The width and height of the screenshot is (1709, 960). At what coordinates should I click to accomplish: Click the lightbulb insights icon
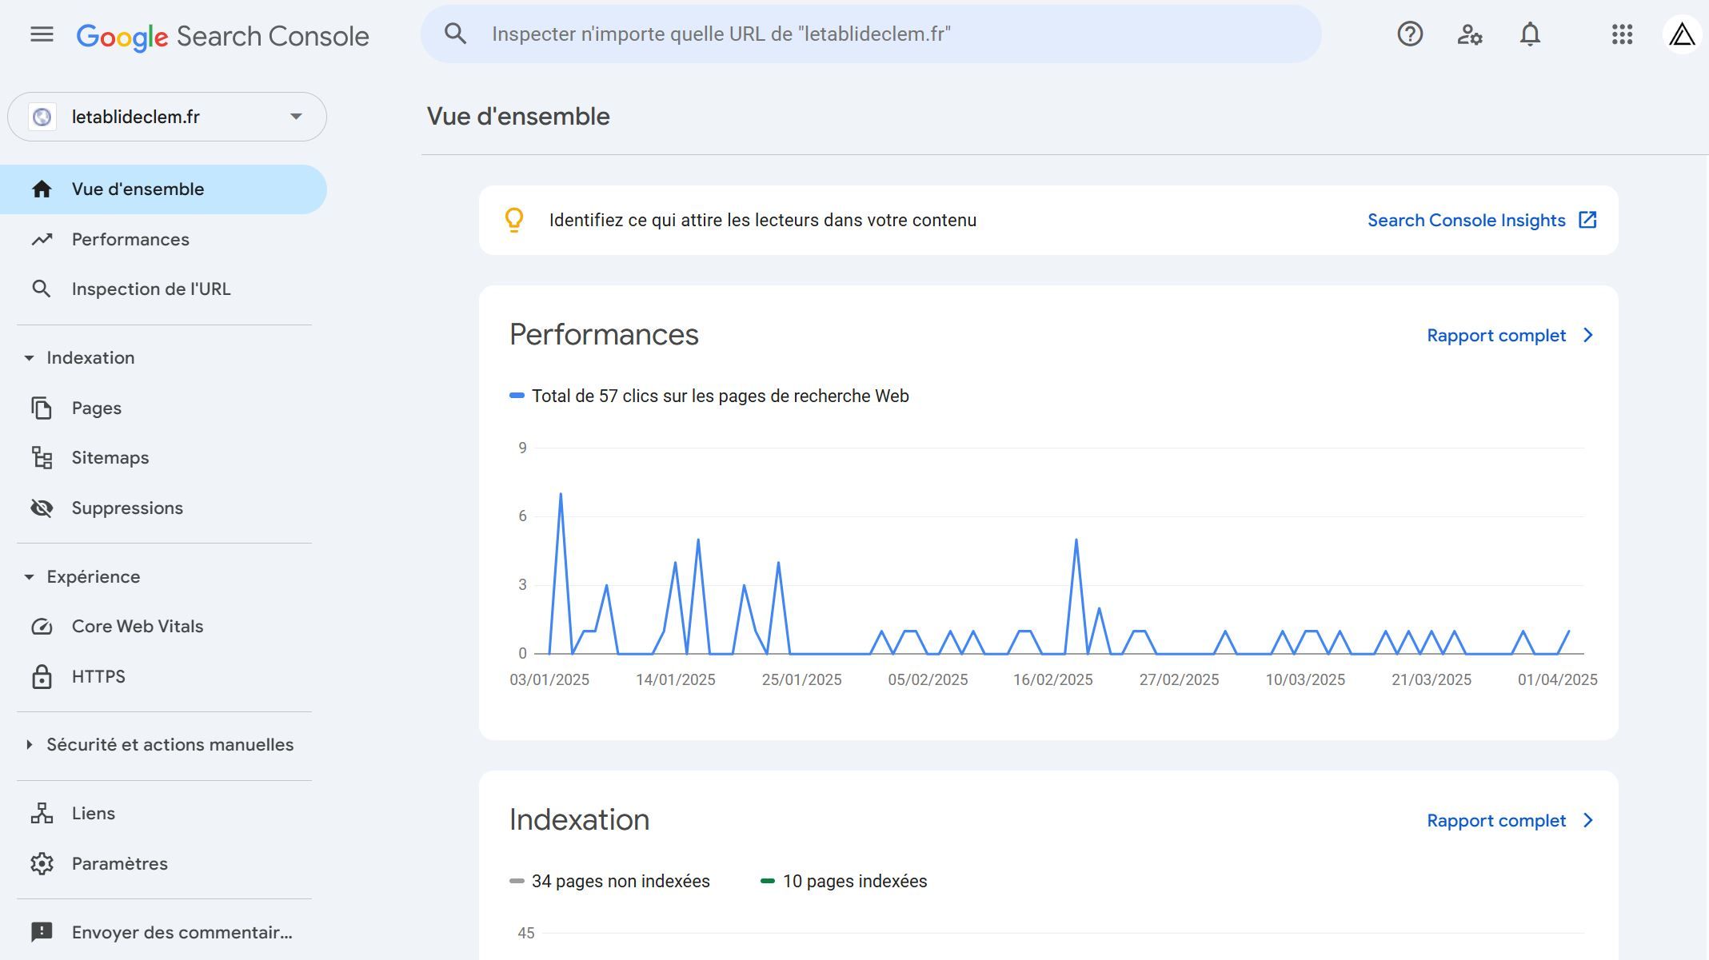514,220
